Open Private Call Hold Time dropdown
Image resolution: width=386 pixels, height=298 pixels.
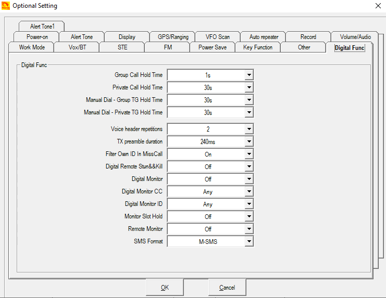click(x=249, y=87)
